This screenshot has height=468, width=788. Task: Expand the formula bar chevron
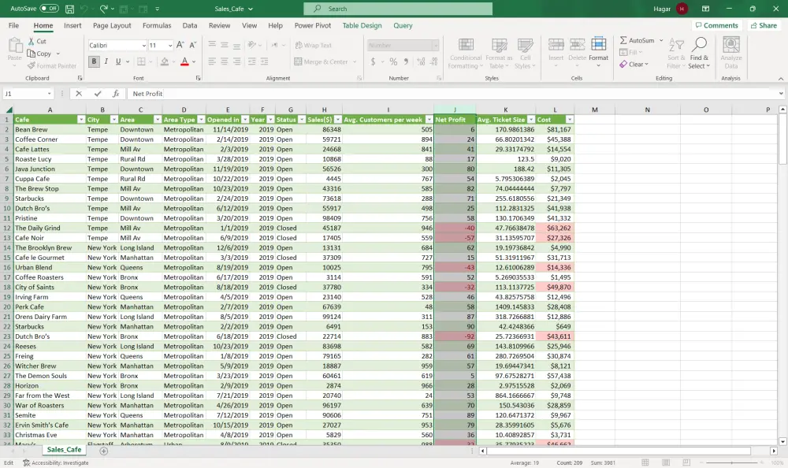pos(780,94)
